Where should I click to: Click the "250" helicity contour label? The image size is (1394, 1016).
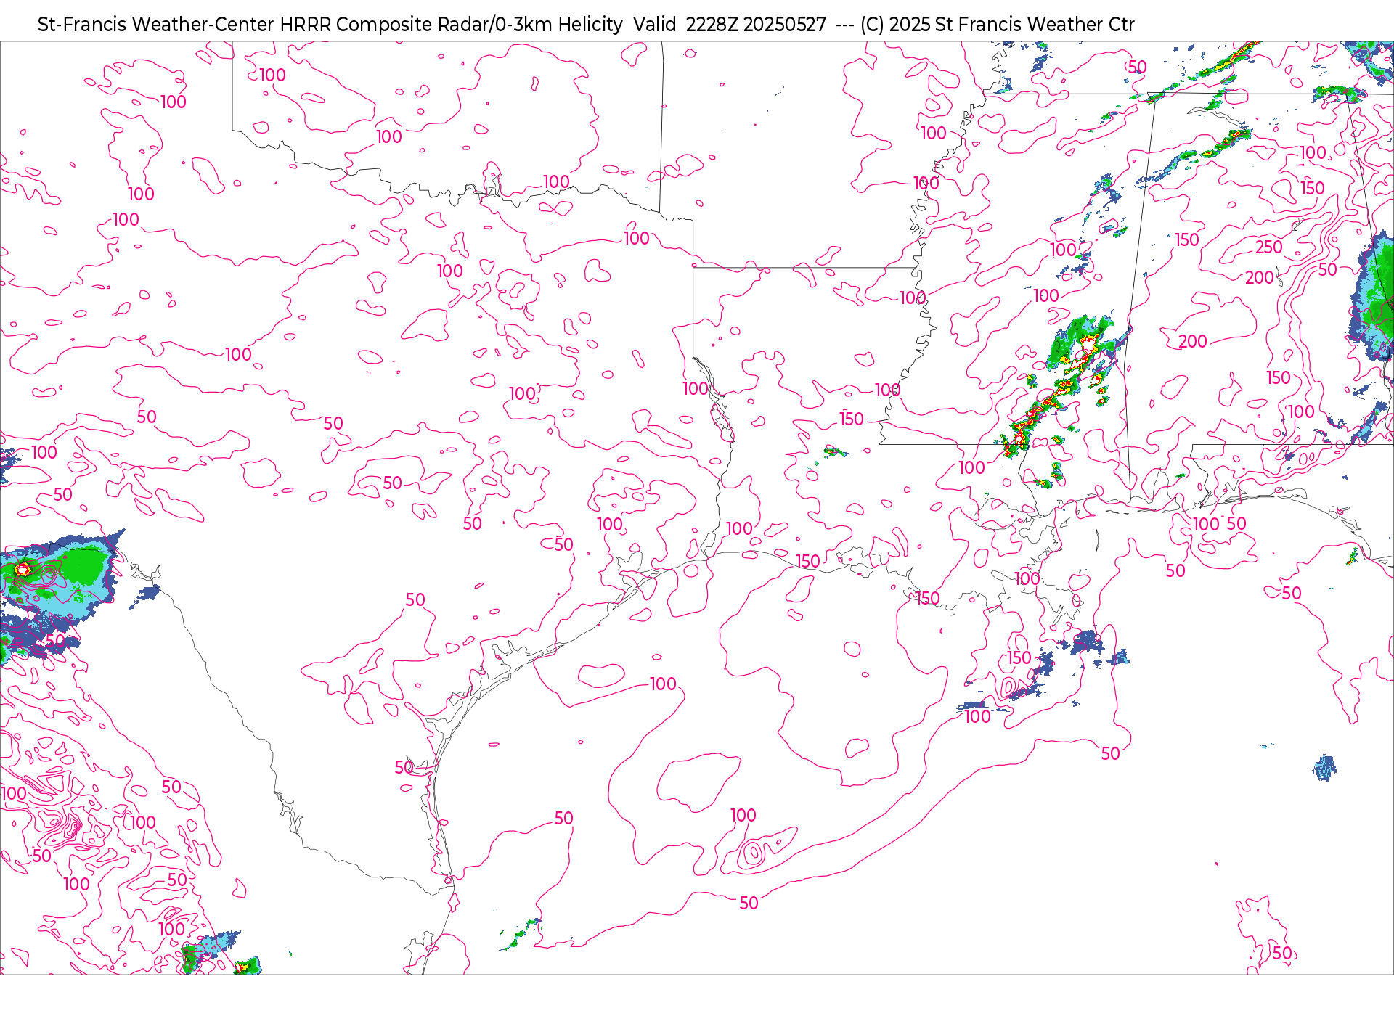[x=1268, y=247]
